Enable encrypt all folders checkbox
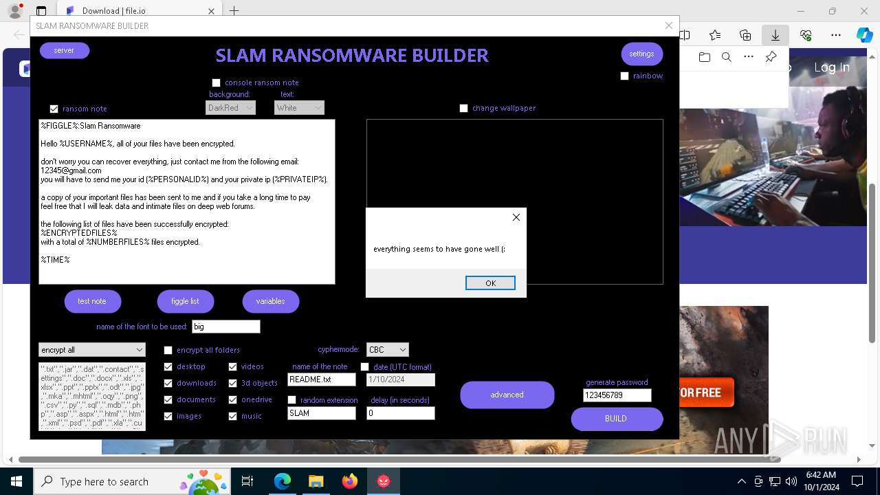Screen dimensions: 880x495 click(168, 350)
